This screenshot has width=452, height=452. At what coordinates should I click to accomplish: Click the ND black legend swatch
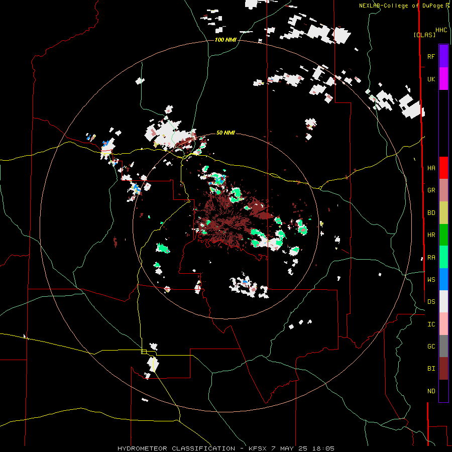point(443,391)
